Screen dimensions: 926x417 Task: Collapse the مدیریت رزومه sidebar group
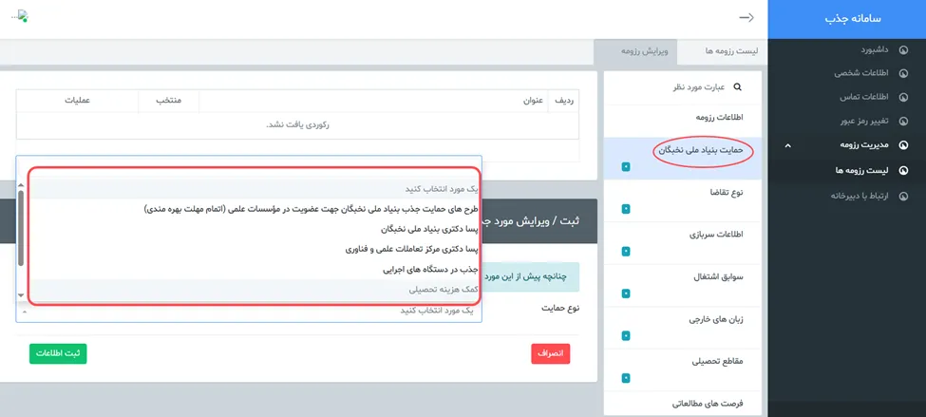point(786,145)
